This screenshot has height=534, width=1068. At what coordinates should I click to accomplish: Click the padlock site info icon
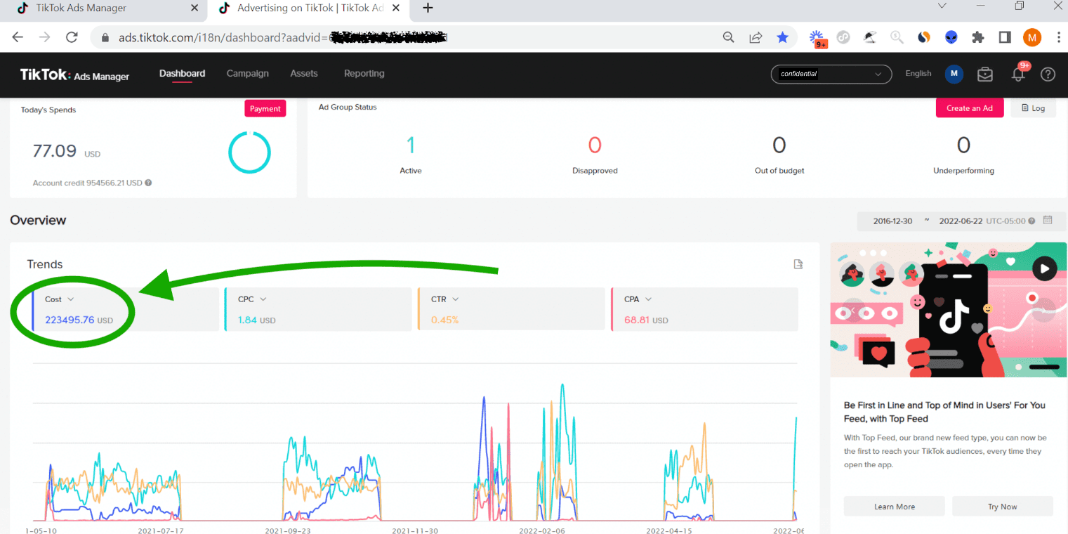(106, 38)
